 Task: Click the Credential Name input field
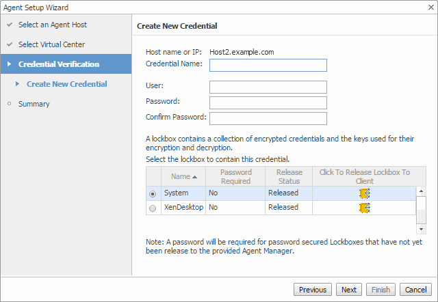[268, 66]
